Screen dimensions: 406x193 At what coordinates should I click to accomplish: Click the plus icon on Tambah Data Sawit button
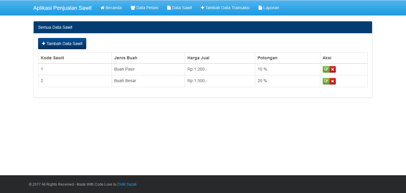(43, 43)
